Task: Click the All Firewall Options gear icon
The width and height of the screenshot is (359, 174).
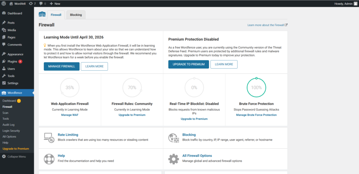Action: (x=173, y=159)
